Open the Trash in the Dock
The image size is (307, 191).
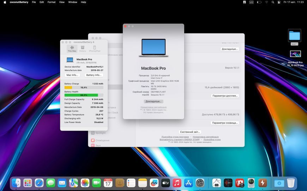click(291, 183)
